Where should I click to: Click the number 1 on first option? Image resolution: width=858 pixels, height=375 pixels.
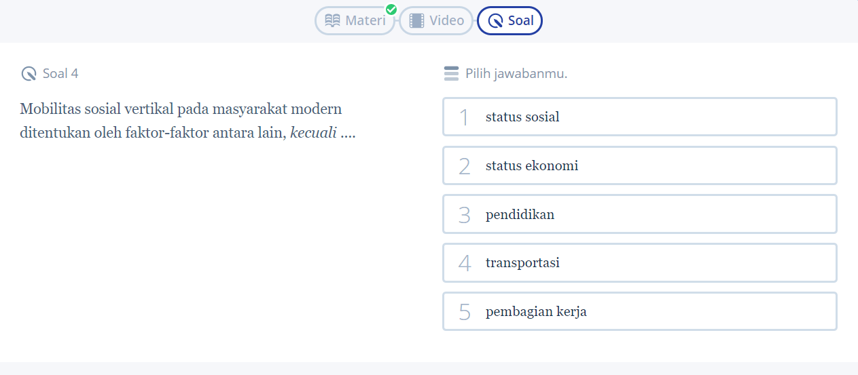pos(465,117)
